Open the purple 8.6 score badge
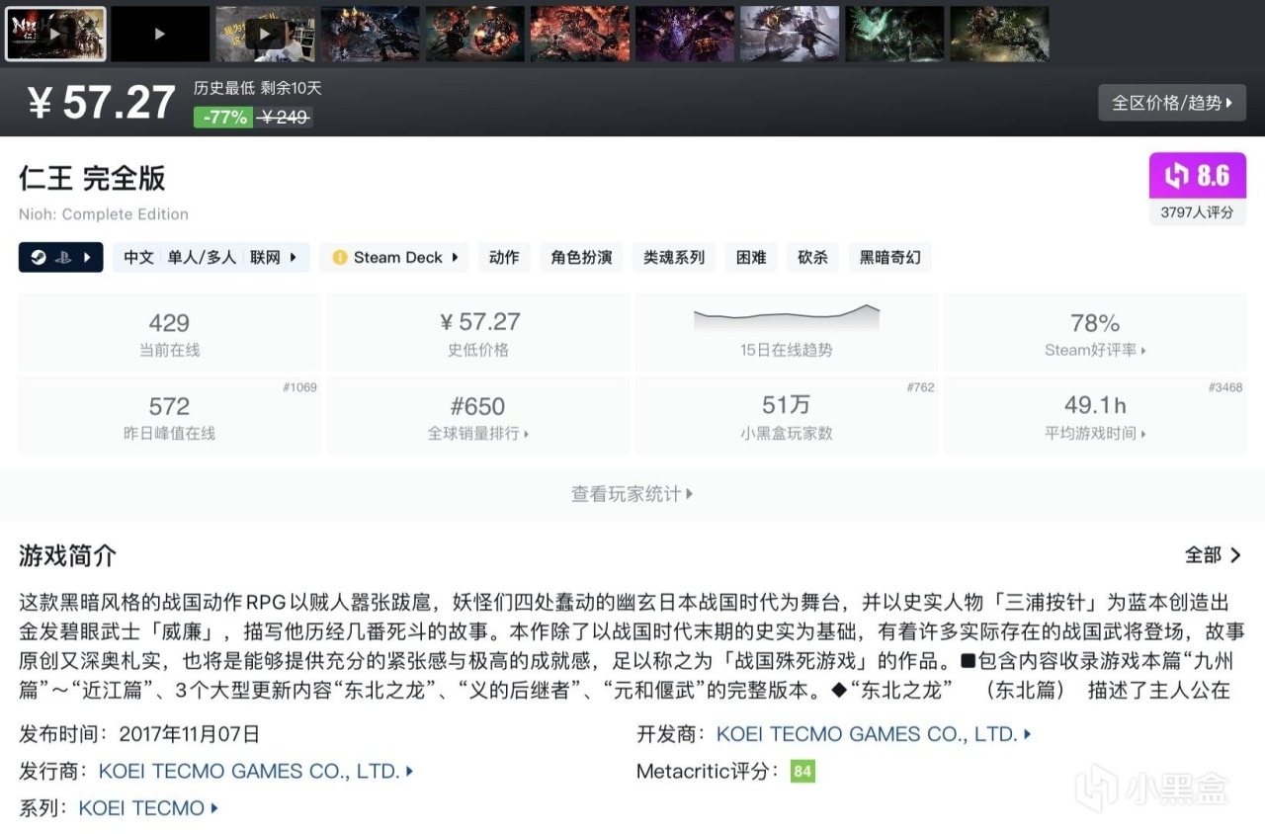The image size is (1265, 834). pyautogui.click(x=1197, y=176)
